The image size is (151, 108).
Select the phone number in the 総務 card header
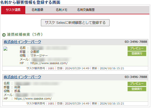(136, 77)
